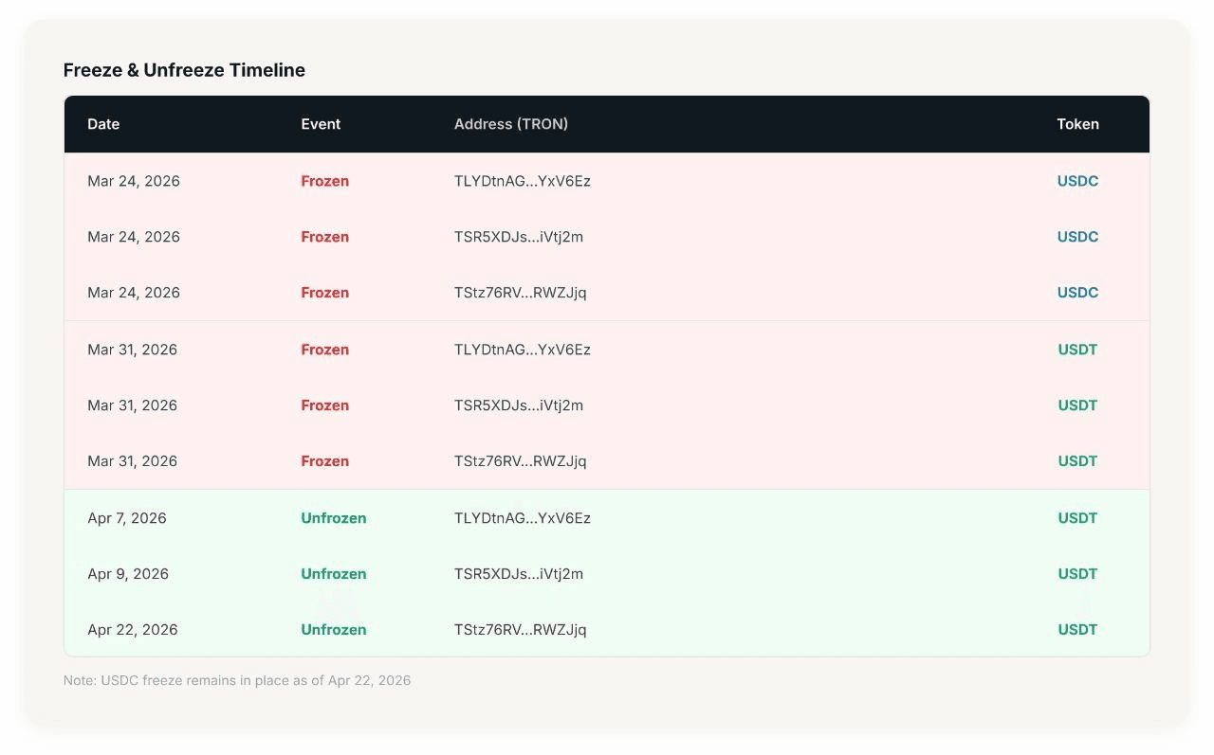This screenshot has height=755, width=1214.
Task: Click USDC token in TStz76RV...RWZJjq row
Action: point(1077,293)
